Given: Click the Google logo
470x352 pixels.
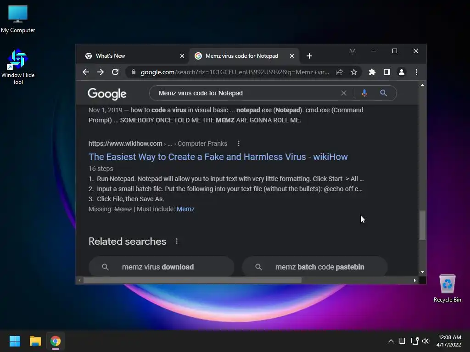Looking at the screenshot, I should [x=107, y=93].
